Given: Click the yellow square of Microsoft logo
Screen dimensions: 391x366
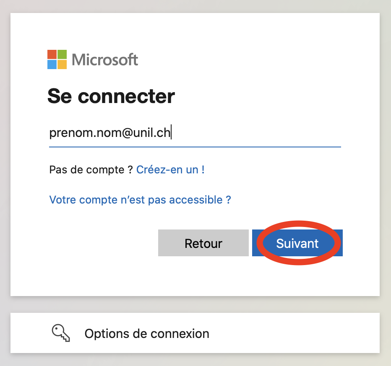Looking at the screenshot, I should click(x=62, y=64).
